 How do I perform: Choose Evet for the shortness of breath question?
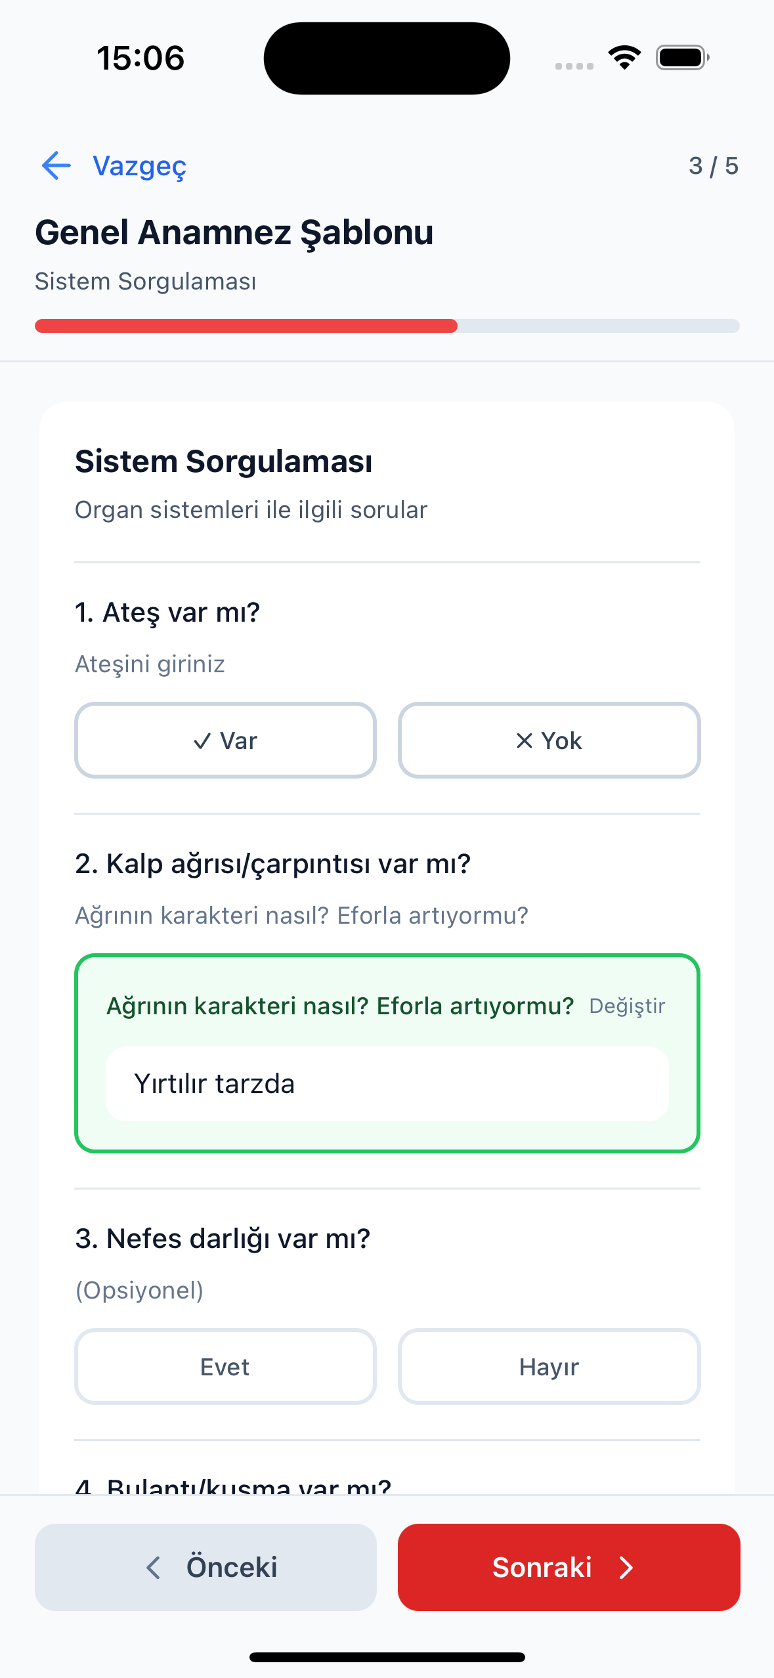pos(225,1367)
